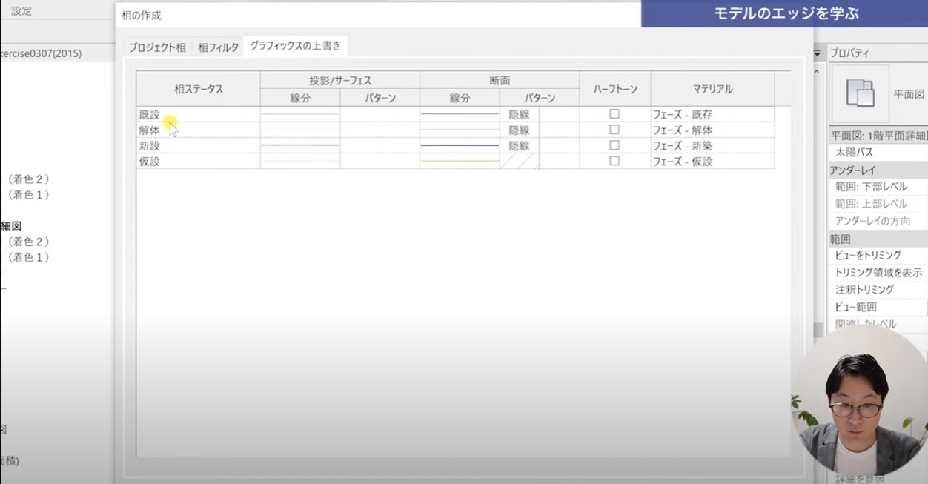The width and height of the screenshot is (928, 484).
Task: Open the 設定 menu
Action: [21, 11]
